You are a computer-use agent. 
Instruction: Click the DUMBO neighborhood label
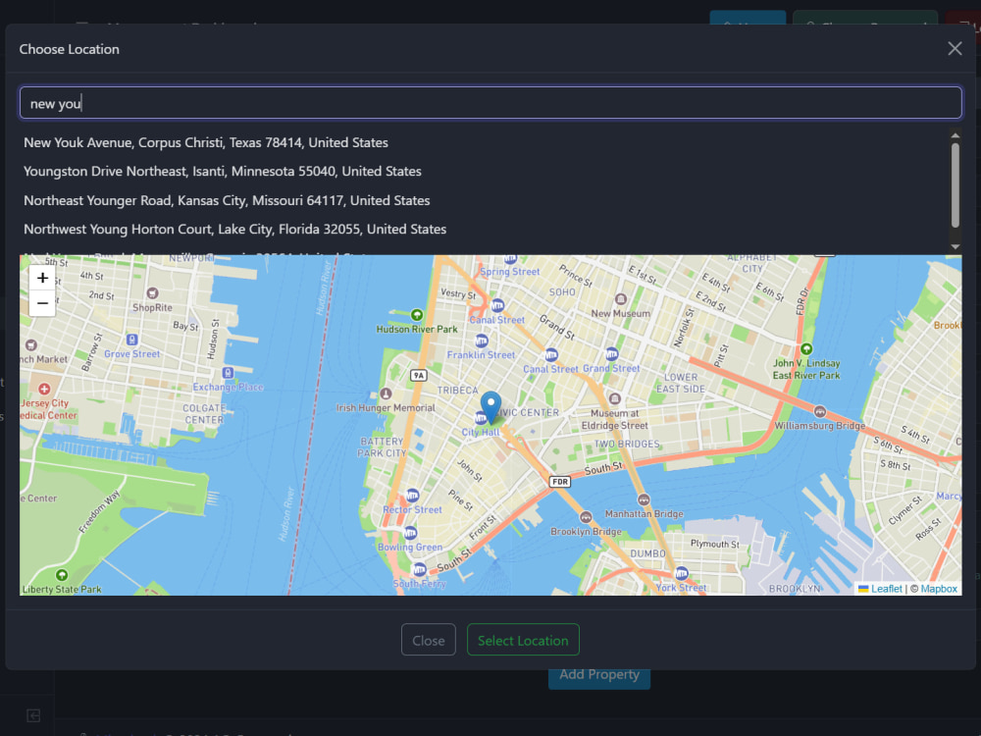pos(647,553)
